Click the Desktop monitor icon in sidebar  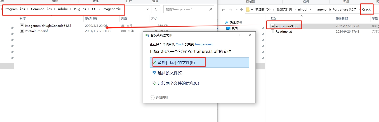pyautogui.click(x=228, y=28)
